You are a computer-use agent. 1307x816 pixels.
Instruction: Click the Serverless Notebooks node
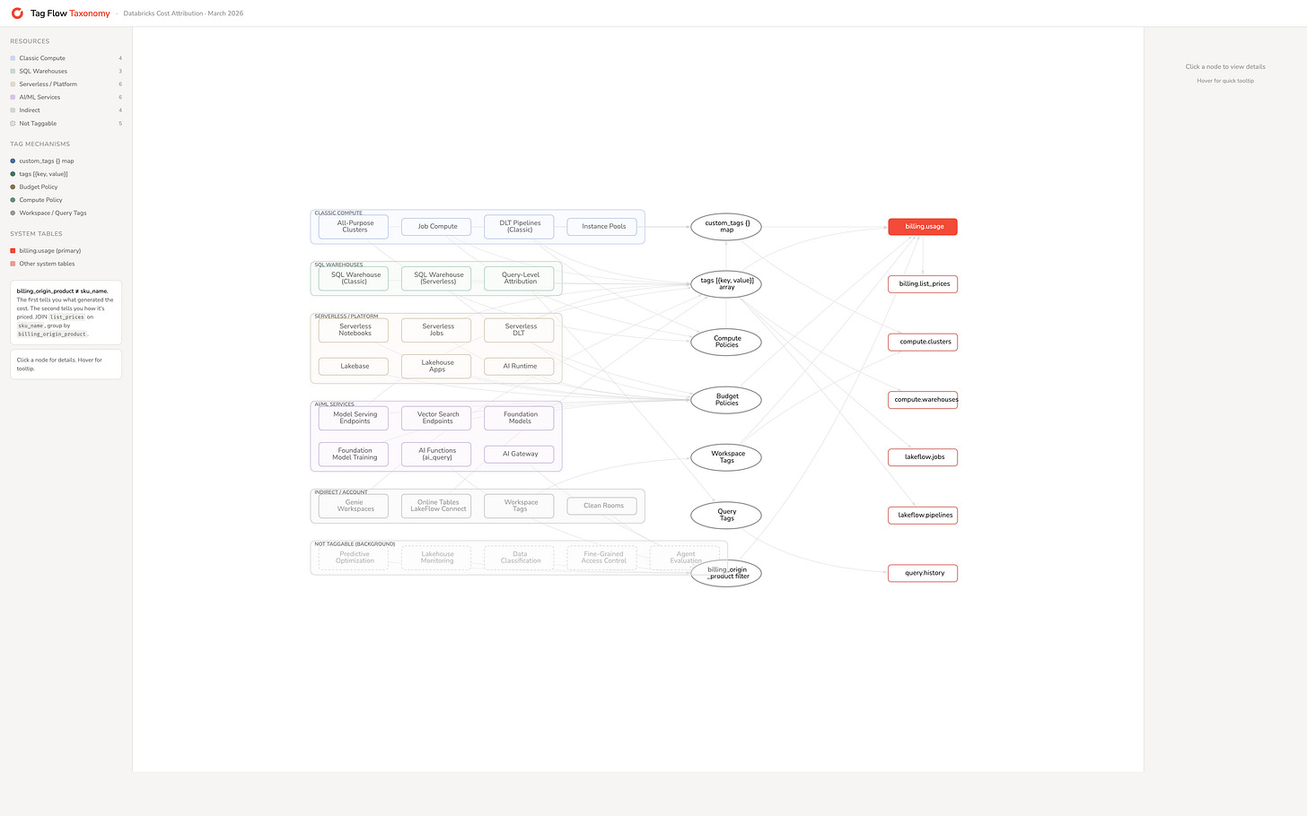point(354,330)
